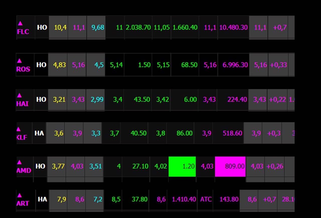Click the pink up-arrow above HAI
The width and height of the screenshot is (321, 218).
tap(20, 95)
